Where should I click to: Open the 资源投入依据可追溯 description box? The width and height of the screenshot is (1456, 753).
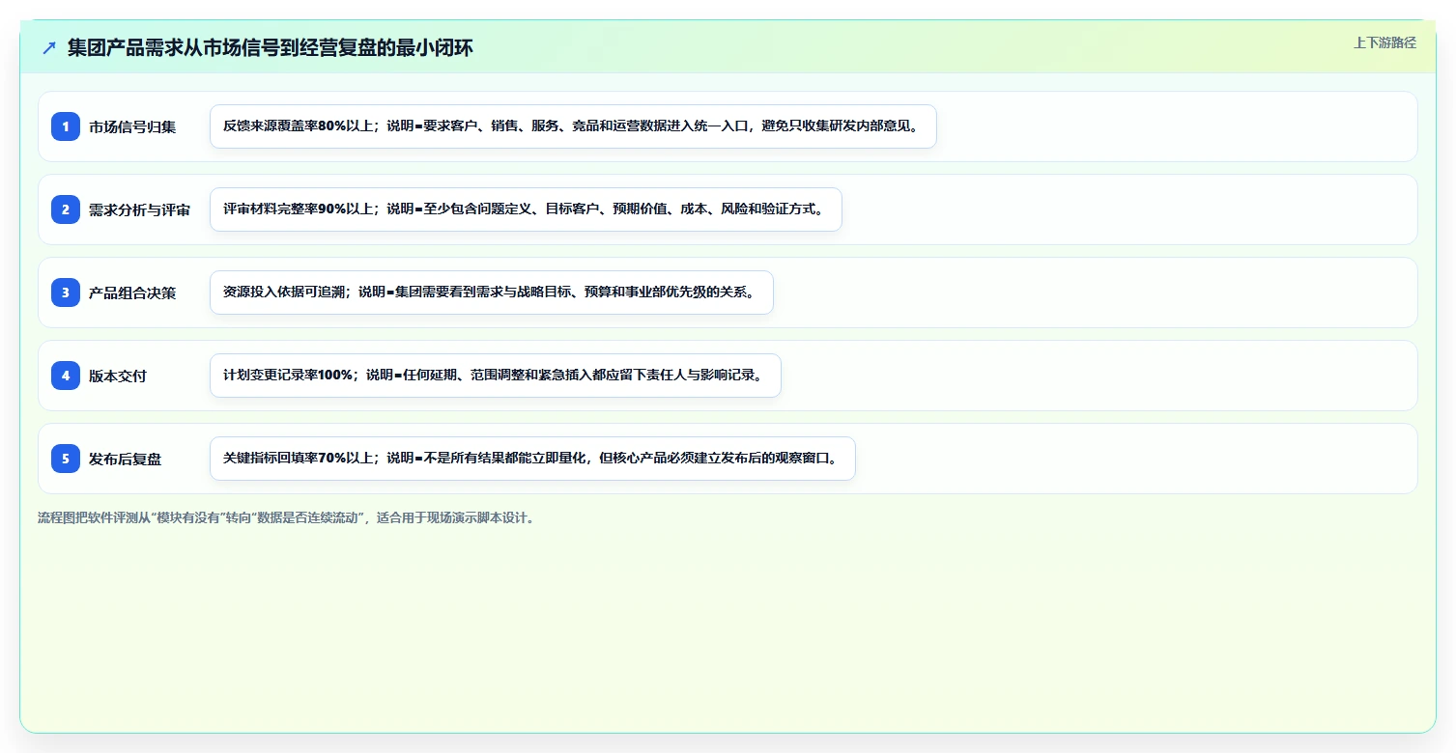point(492,293)
